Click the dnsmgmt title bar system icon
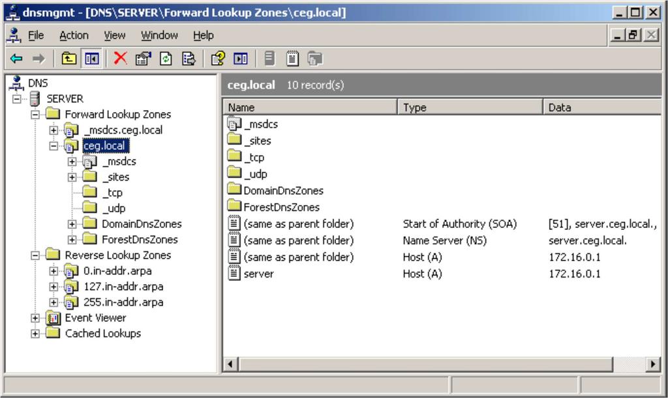 12,13
